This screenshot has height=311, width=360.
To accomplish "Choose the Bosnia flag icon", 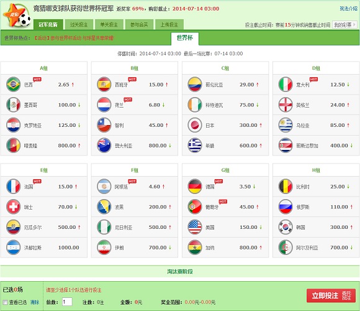I will pos(104,207).
